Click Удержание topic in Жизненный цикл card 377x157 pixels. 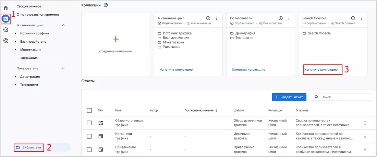[172, 47]
